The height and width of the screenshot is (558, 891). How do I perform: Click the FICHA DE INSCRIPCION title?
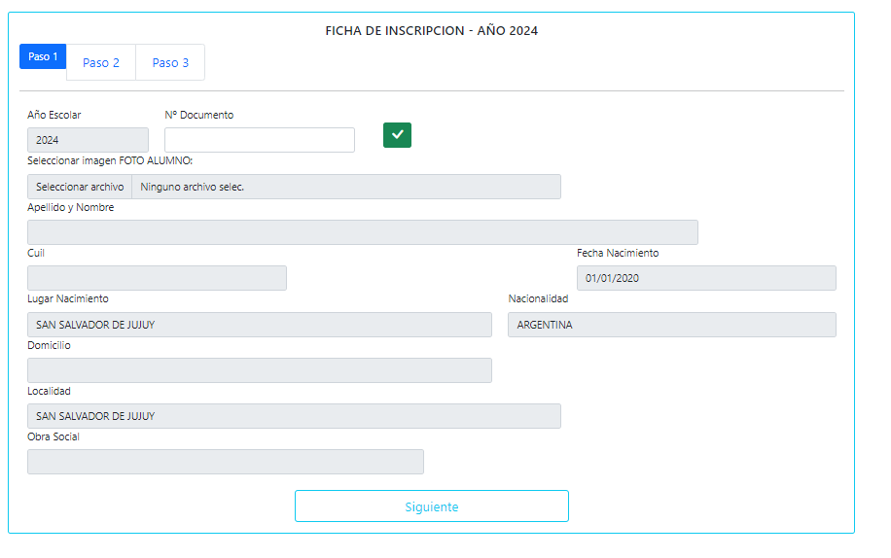[x=431, y=31]
